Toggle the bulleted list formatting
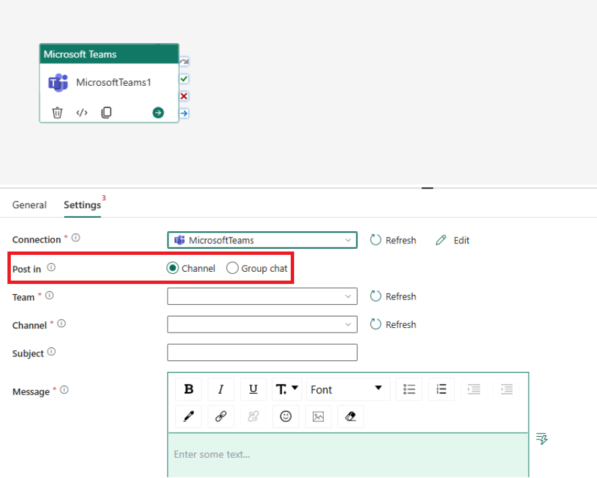 point(409,389)
